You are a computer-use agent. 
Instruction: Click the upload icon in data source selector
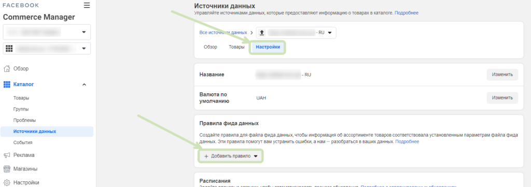[261, 33]
